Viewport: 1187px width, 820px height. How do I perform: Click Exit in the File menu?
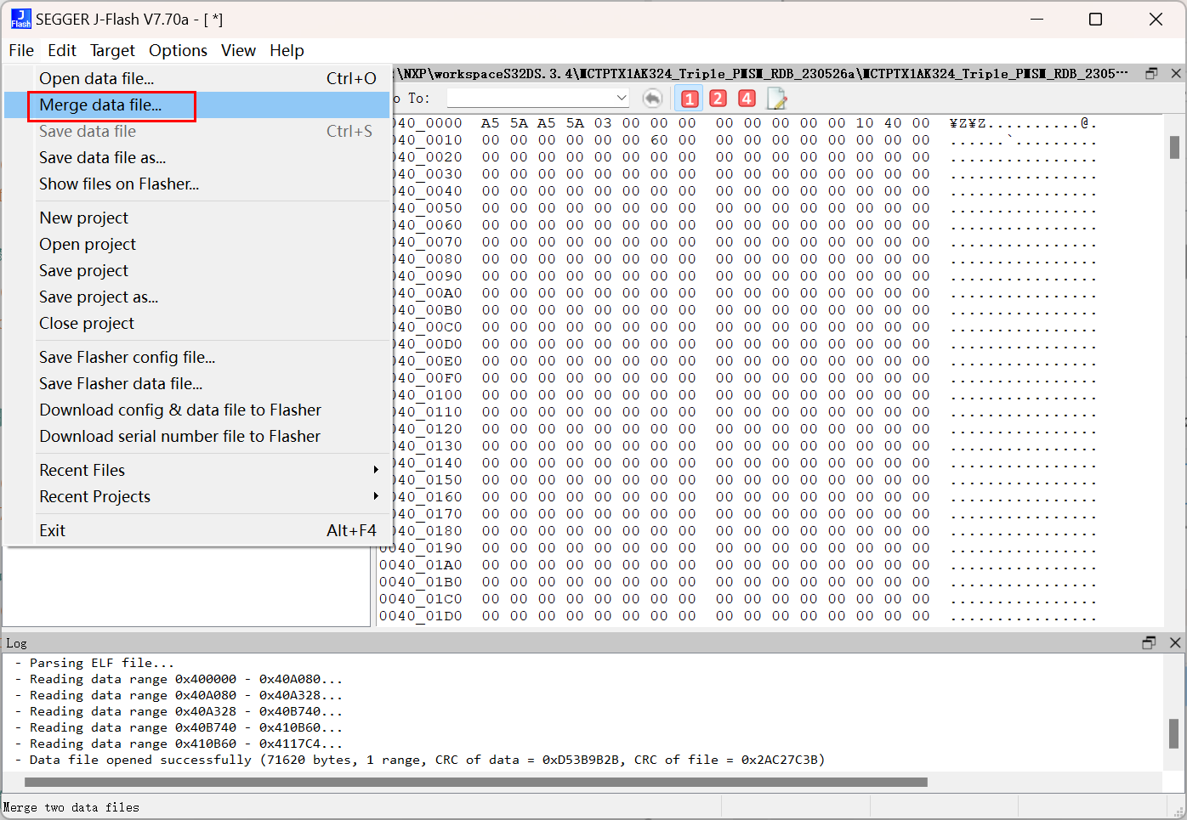click(x=197, y=530)
